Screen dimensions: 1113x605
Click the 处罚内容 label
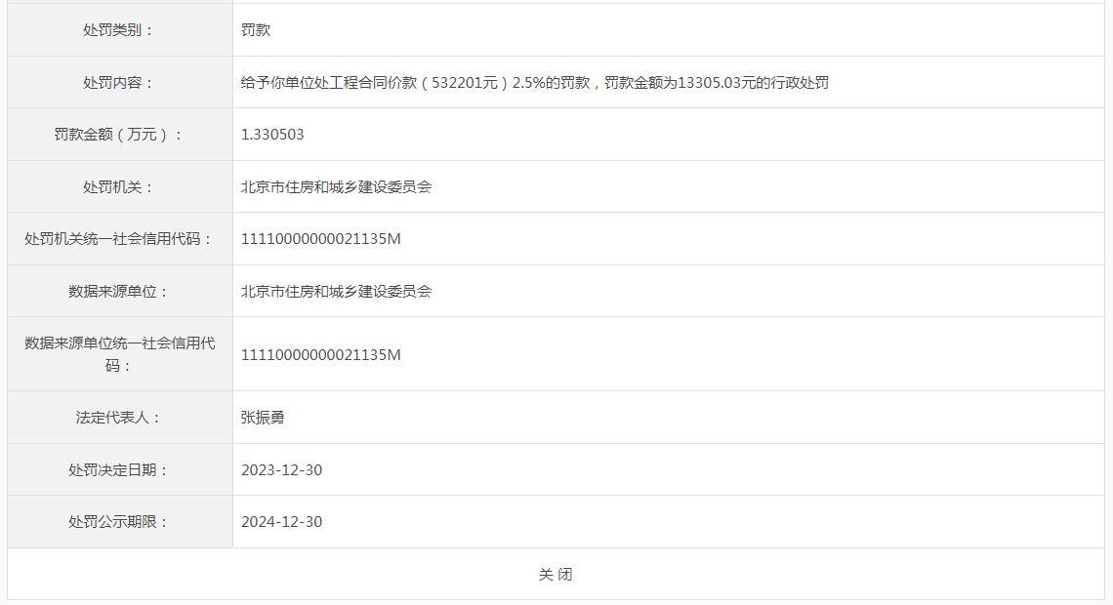point(118,82)
